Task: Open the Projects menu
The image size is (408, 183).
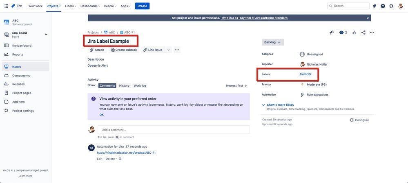Action: click(x=54, y=6)
